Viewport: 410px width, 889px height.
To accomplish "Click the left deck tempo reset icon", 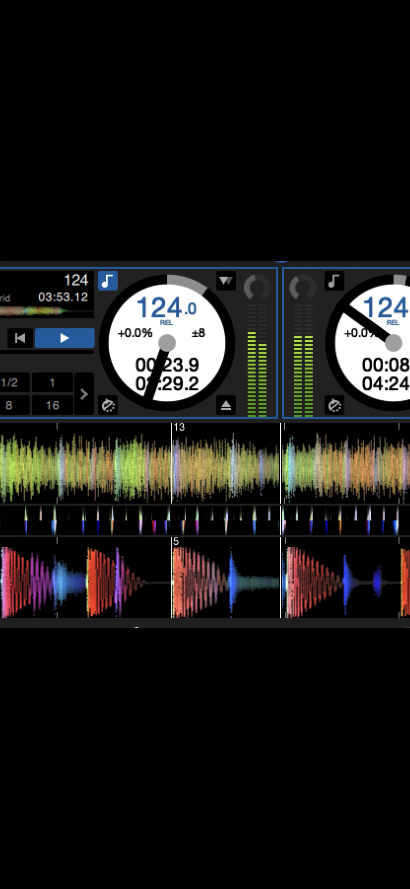I will pyautogui.click(x=107, y=405).
